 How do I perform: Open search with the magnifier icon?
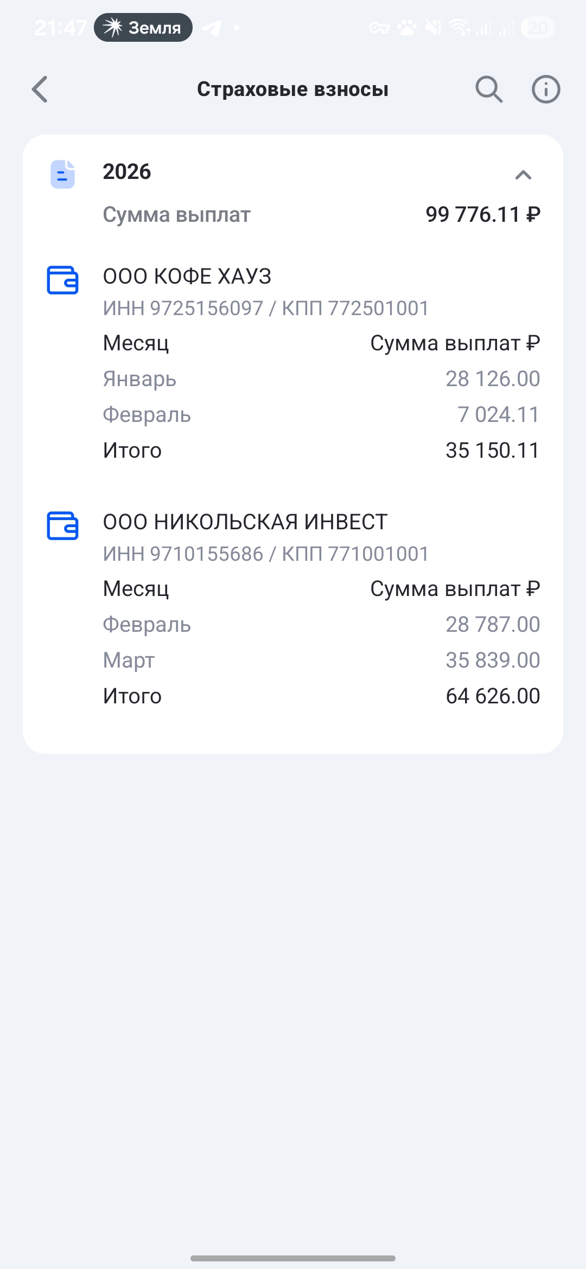489,89
